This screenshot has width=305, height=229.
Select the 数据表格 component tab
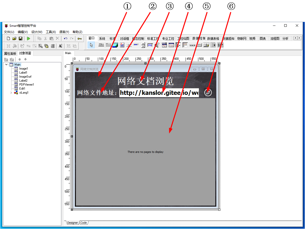(x=213, y=39)
